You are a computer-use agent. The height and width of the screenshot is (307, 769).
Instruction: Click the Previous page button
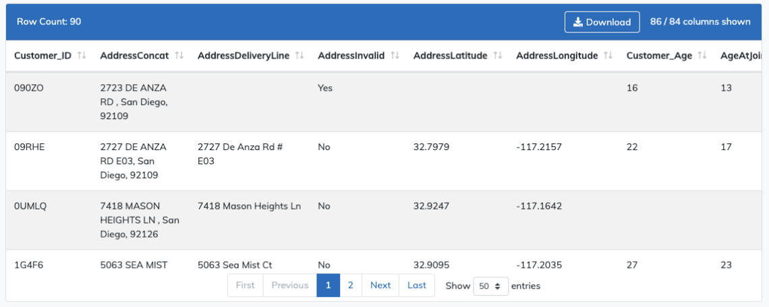point(289,285)
